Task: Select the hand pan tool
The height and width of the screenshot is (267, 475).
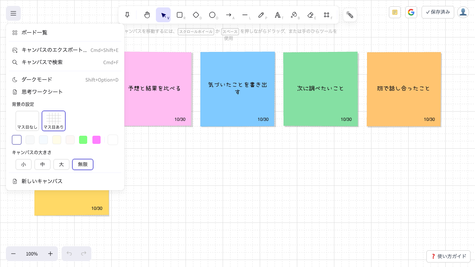Action: tap(147, 15)
